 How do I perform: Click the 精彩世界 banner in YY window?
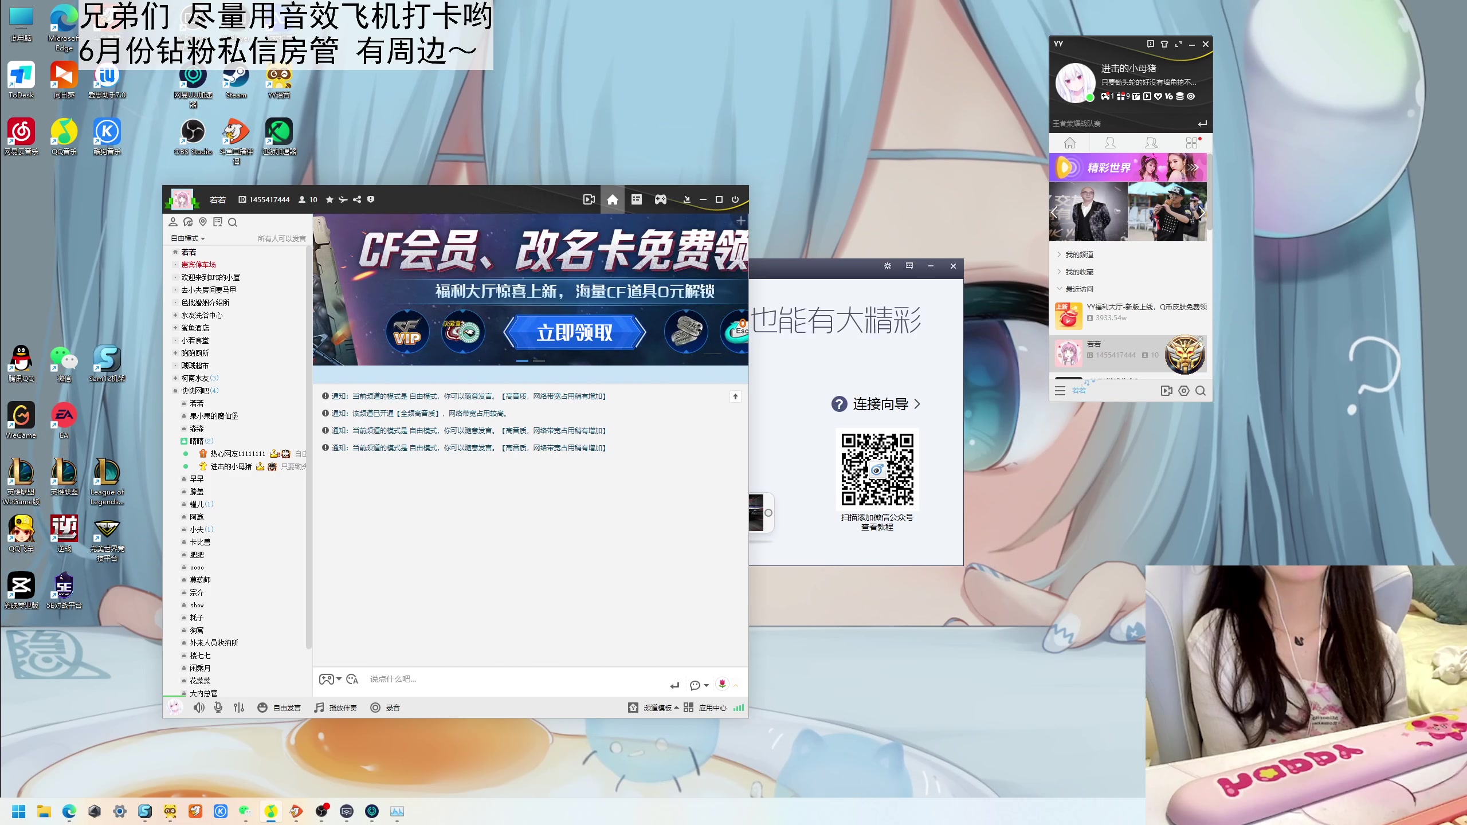click(1128, 167)
